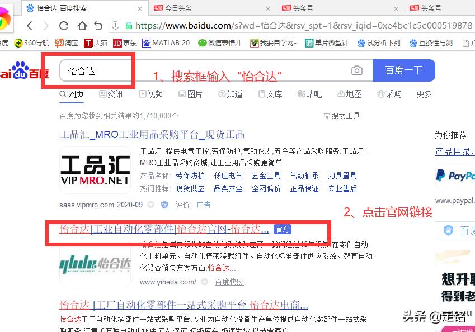Click the undo/restore closed tab icon
The width and height of the screenshot is (475, 332).
pos(98,26)
